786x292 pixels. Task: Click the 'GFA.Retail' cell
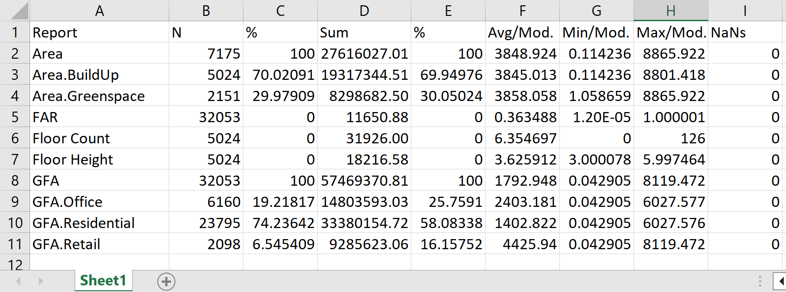[99, 244]
